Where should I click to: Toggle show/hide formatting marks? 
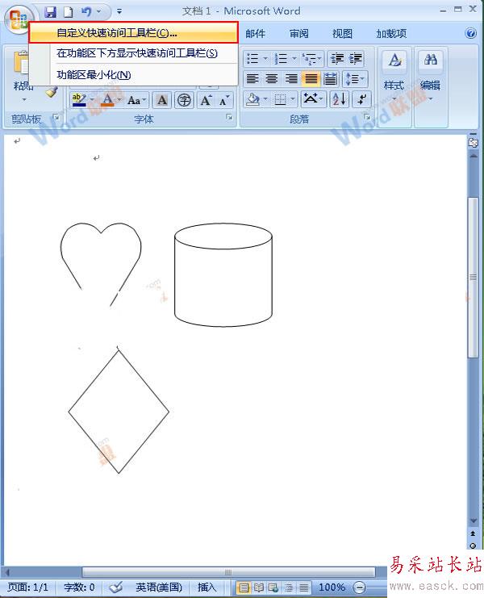click(361, 99)
